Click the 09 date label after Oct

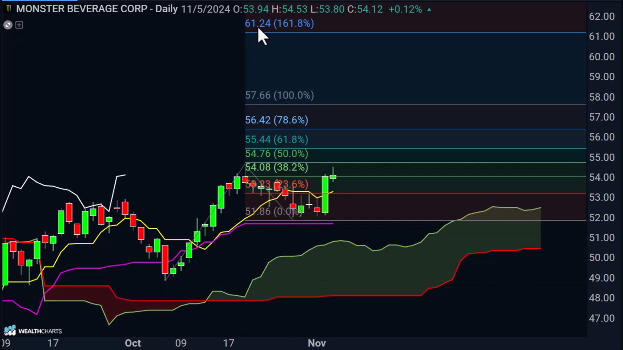[181, 343]
